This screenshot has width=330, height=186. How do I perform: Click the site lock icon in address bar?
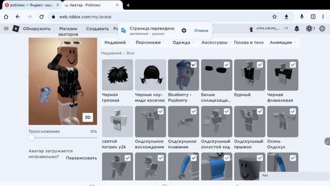54,17
